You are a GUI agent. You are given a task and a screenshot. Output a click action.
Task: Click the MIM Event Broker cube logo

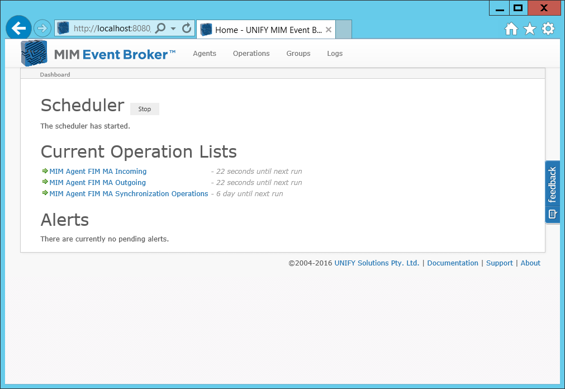[x=34, y=53]
